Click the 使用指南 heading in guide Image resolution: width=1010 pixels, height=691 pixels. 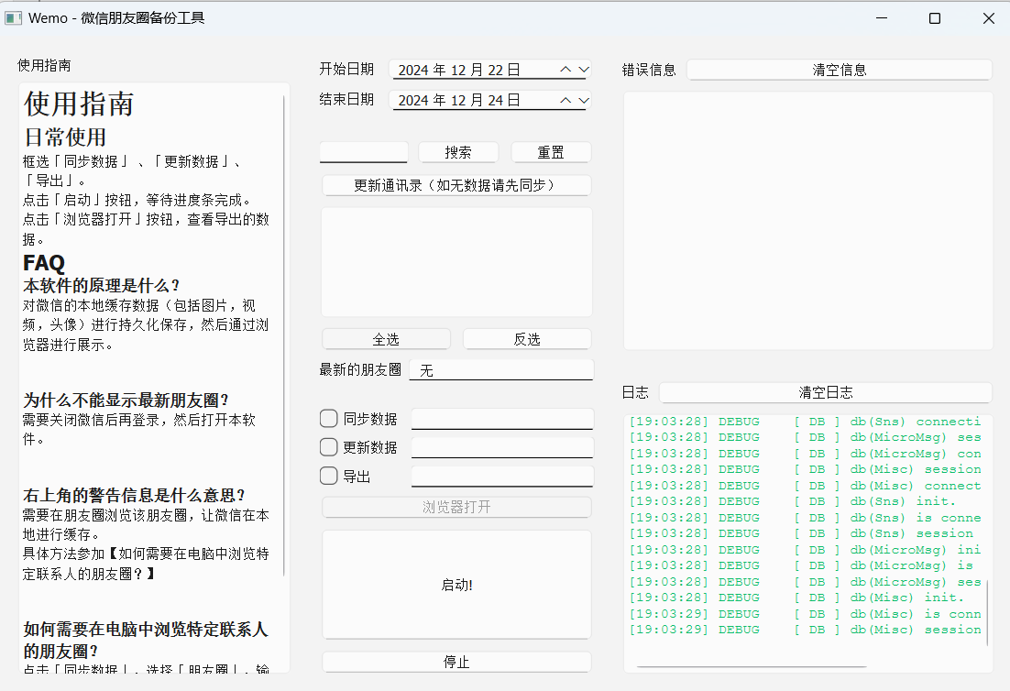pos(79,104)
